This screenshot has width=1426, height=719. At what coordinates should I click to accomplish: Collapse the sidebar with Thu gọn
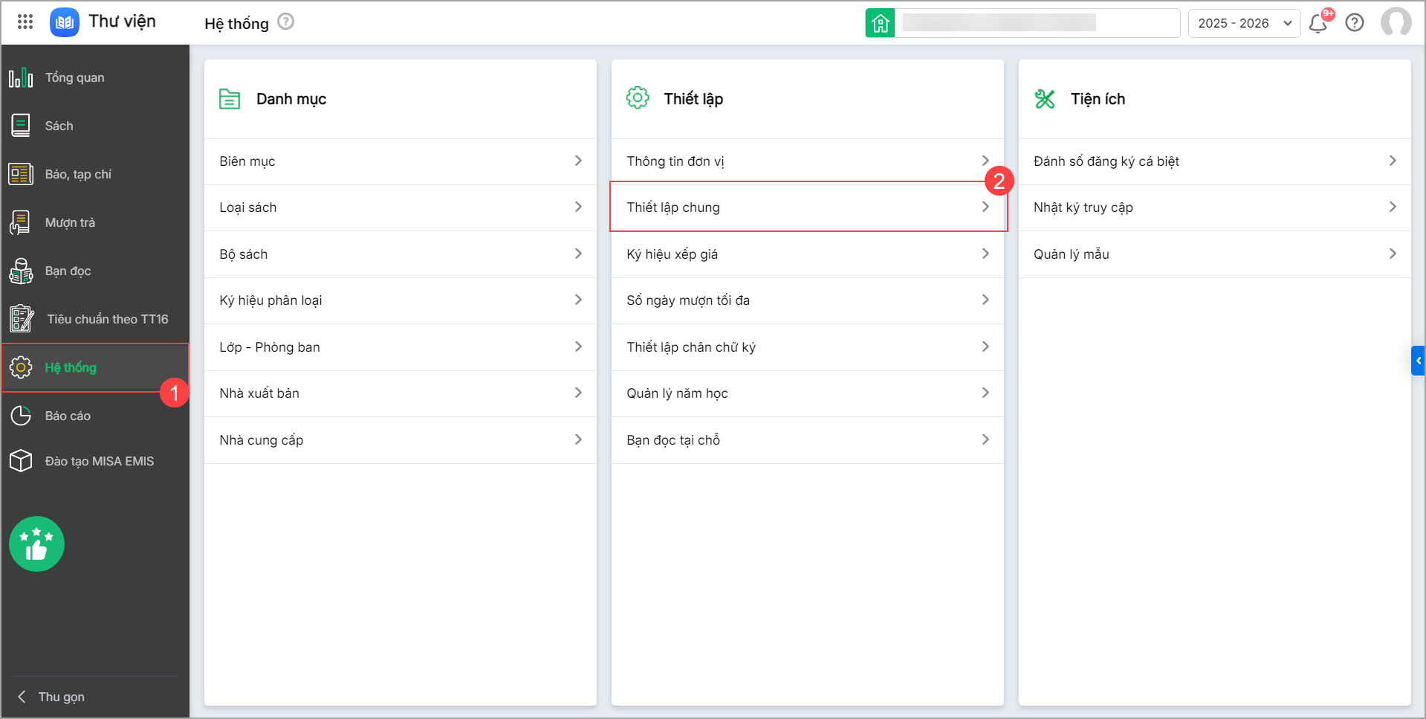pos(52,697)
